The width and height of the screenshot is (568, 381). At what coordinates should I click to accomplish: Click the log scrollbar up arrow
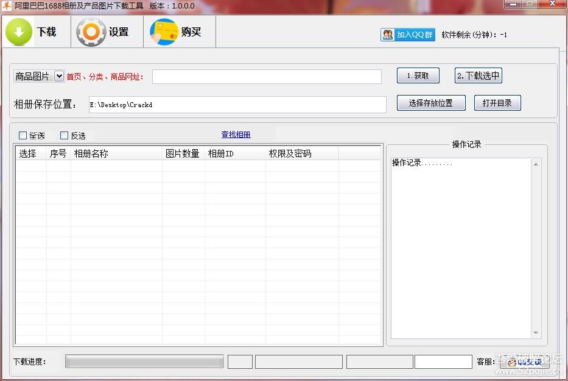(536, 164)
